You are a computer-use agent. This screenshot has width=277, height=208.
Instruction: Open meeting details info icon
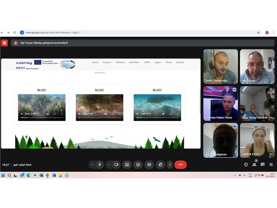(246, 165)
